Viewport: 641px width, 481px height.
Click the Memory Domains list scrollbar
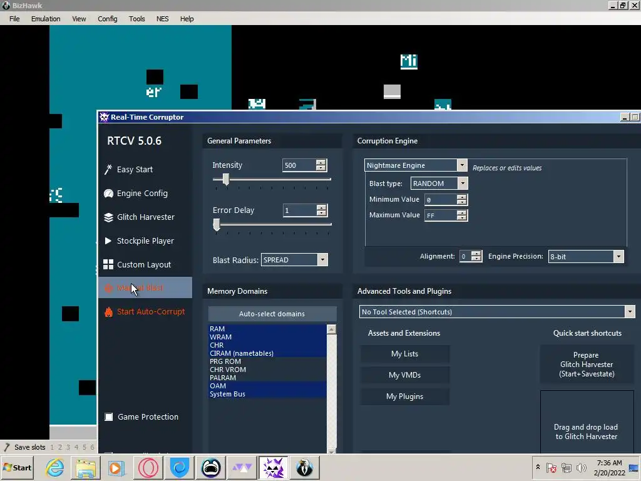click(332, 388)
